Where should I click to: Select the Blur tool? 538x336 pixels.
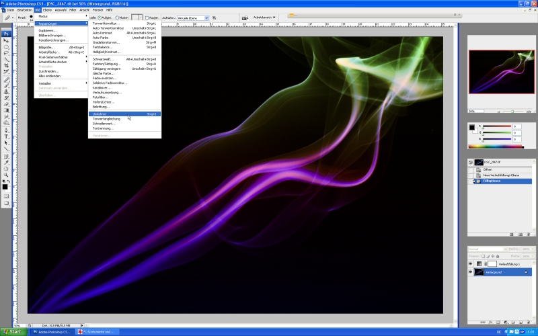click(x=6, y=116)
